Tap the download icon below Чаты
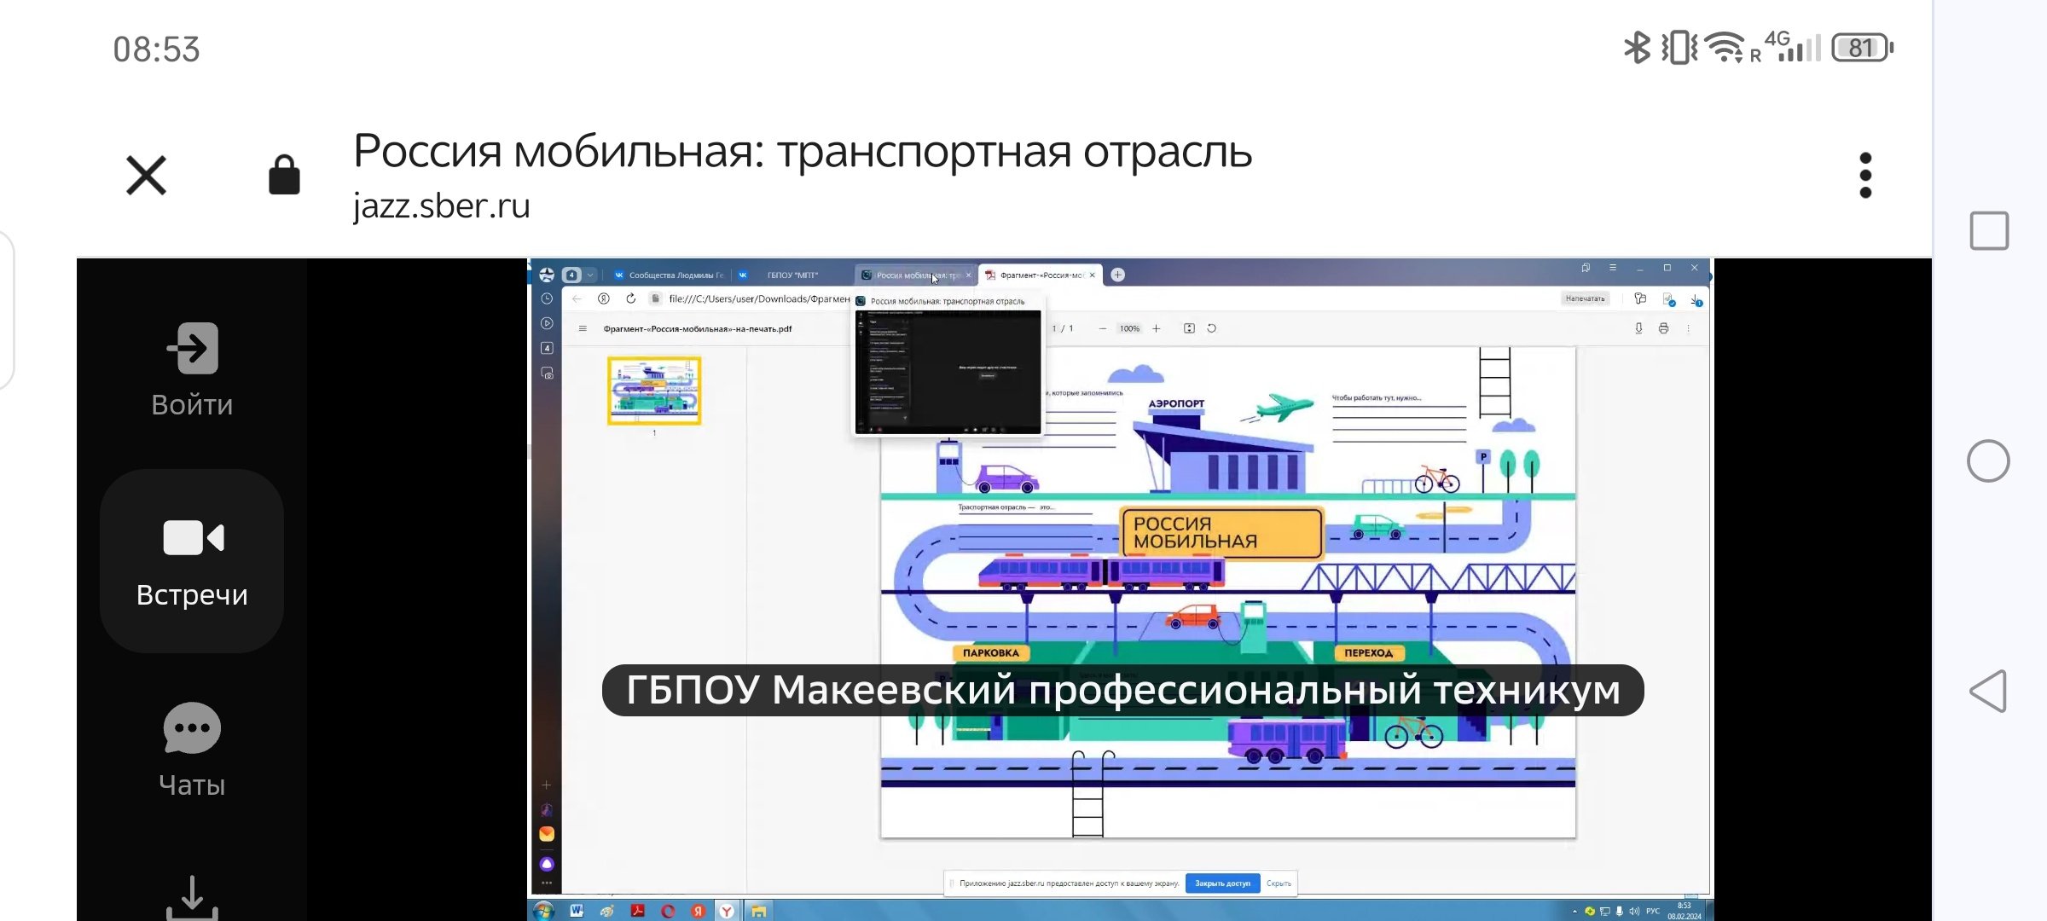This screenshot has width=2047, height=921. [192, 897]
